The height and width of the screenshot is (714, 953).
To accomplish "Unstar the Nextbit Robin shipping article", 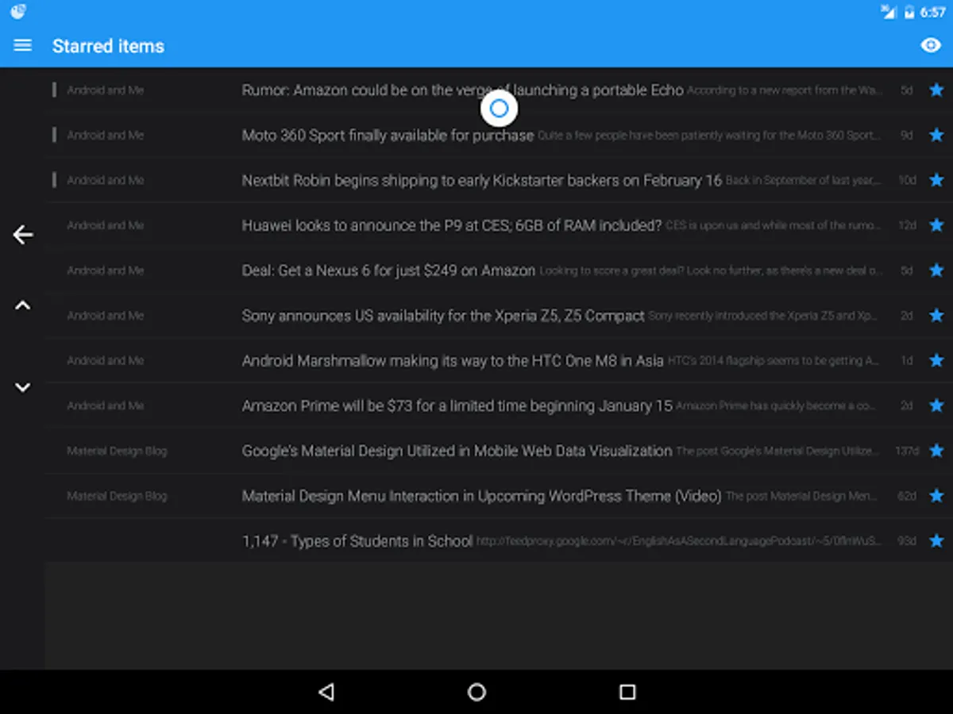I will 936,180.
